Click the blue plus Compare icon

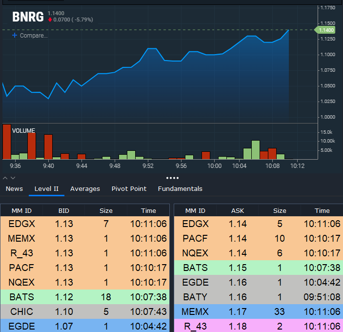click(15, 35)
